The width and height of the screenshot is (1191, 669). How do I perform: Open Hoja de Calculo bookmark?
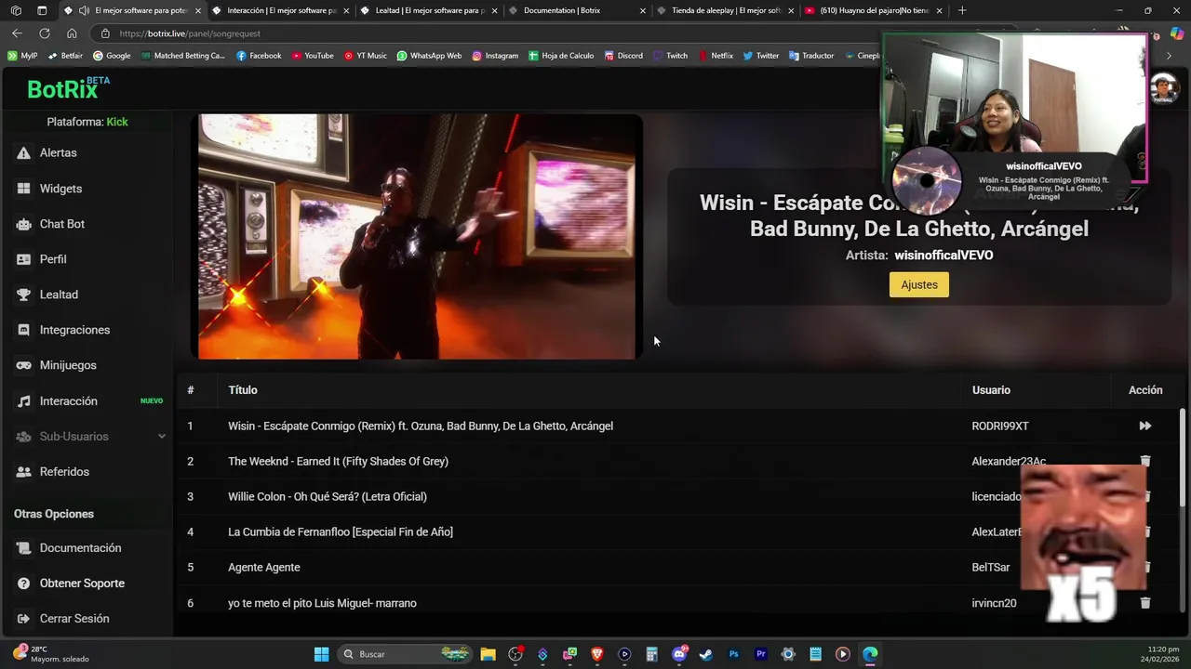[x=561, y=56]
